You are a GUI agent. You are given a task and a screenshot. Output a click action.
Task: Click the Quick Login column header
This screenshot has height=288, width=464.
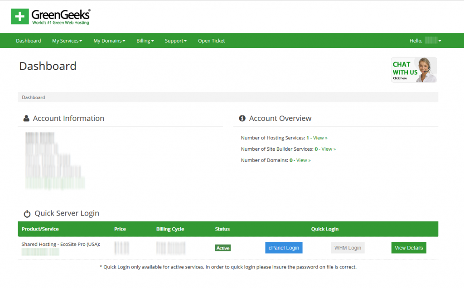324,229
